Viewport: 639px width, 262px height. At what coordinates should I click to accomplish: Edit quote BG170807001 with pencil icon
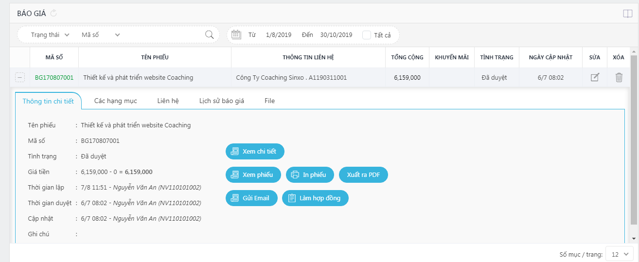pyautogui.click(x=595, y=77)
